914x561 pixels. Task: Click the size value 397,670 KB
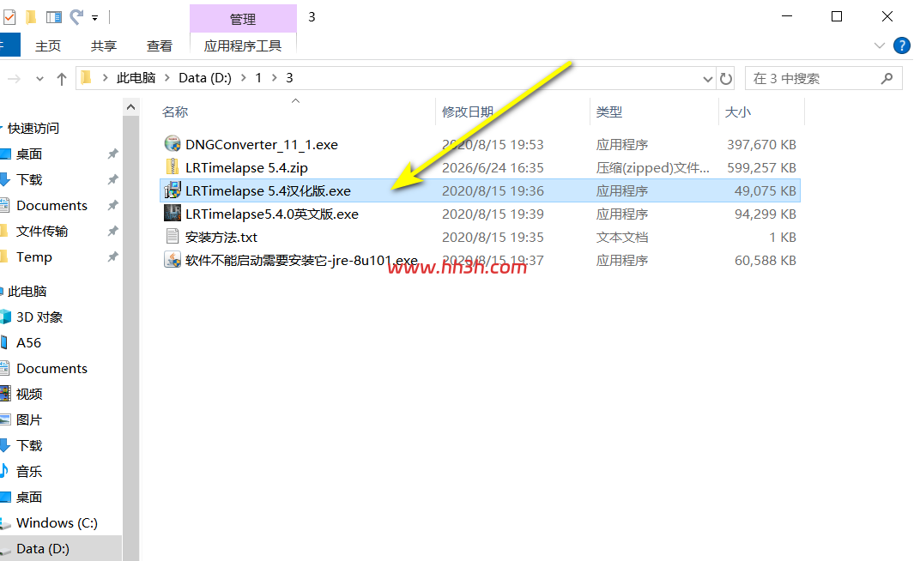(761, 144)
